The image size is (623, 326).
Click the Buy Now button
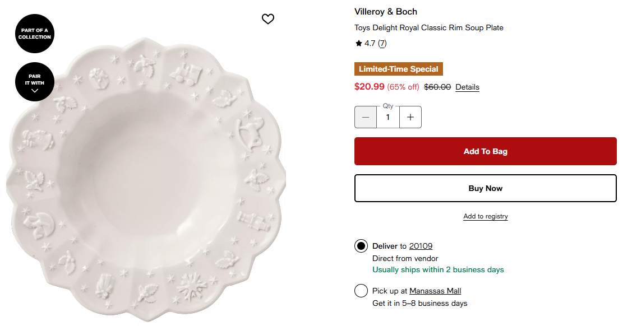485,188
